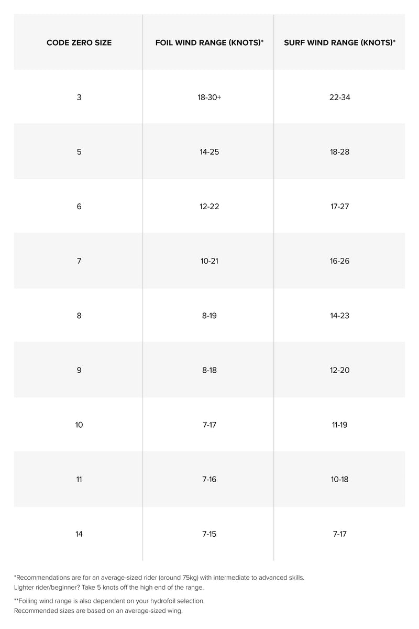The image size is (419, 629).
Task: Select the size 5 cell
Action: (79, 152)
